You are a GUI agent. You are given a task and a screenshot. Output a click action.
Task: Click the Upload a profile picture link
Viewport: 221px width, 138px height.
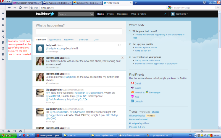click(x=146, y=47)
